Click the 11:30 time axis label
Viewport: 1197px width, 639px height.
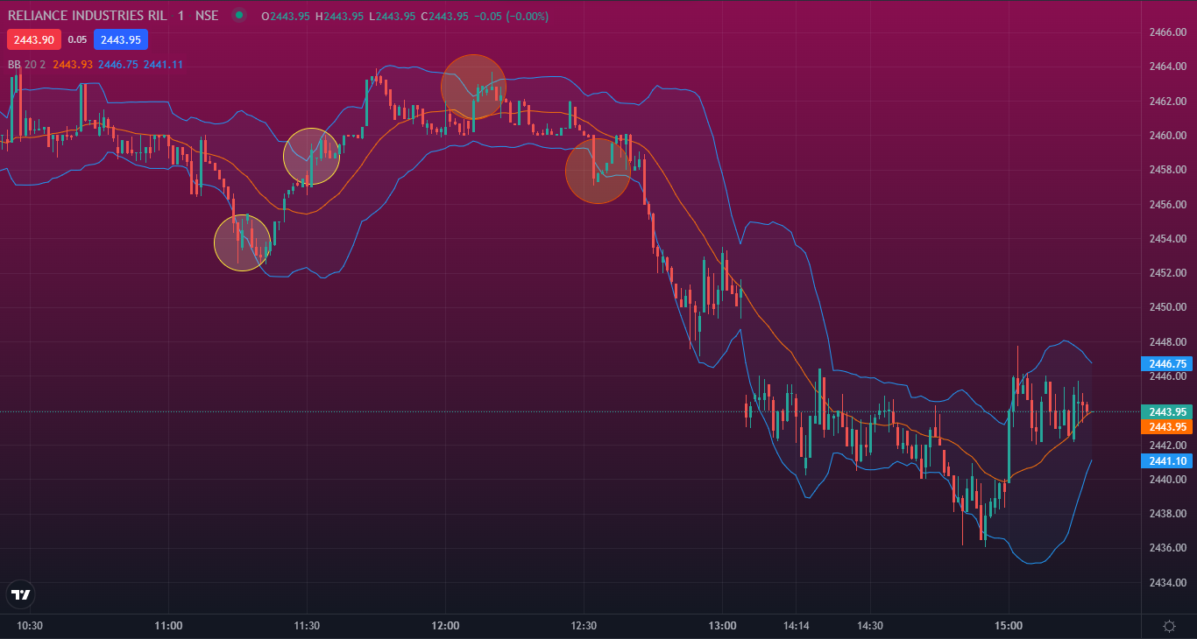coord(307,626)
